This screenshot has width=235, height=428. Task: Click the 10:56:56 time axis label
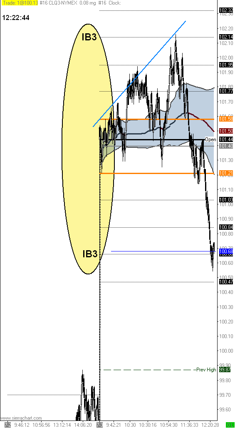pos(42,425)
